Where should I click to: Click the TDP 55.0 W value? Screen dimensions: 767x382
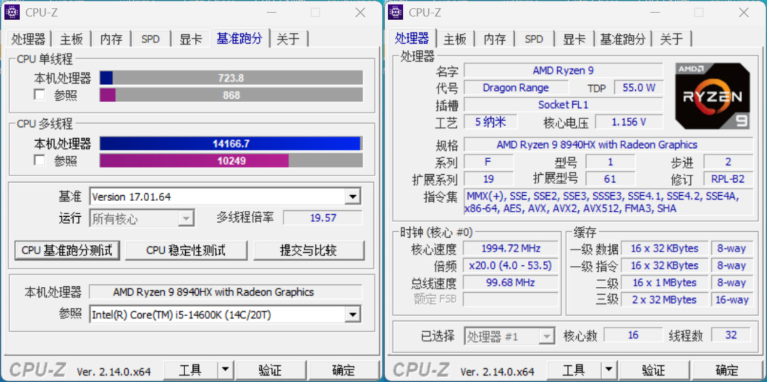pyautogui.click(x=639, y=87)
